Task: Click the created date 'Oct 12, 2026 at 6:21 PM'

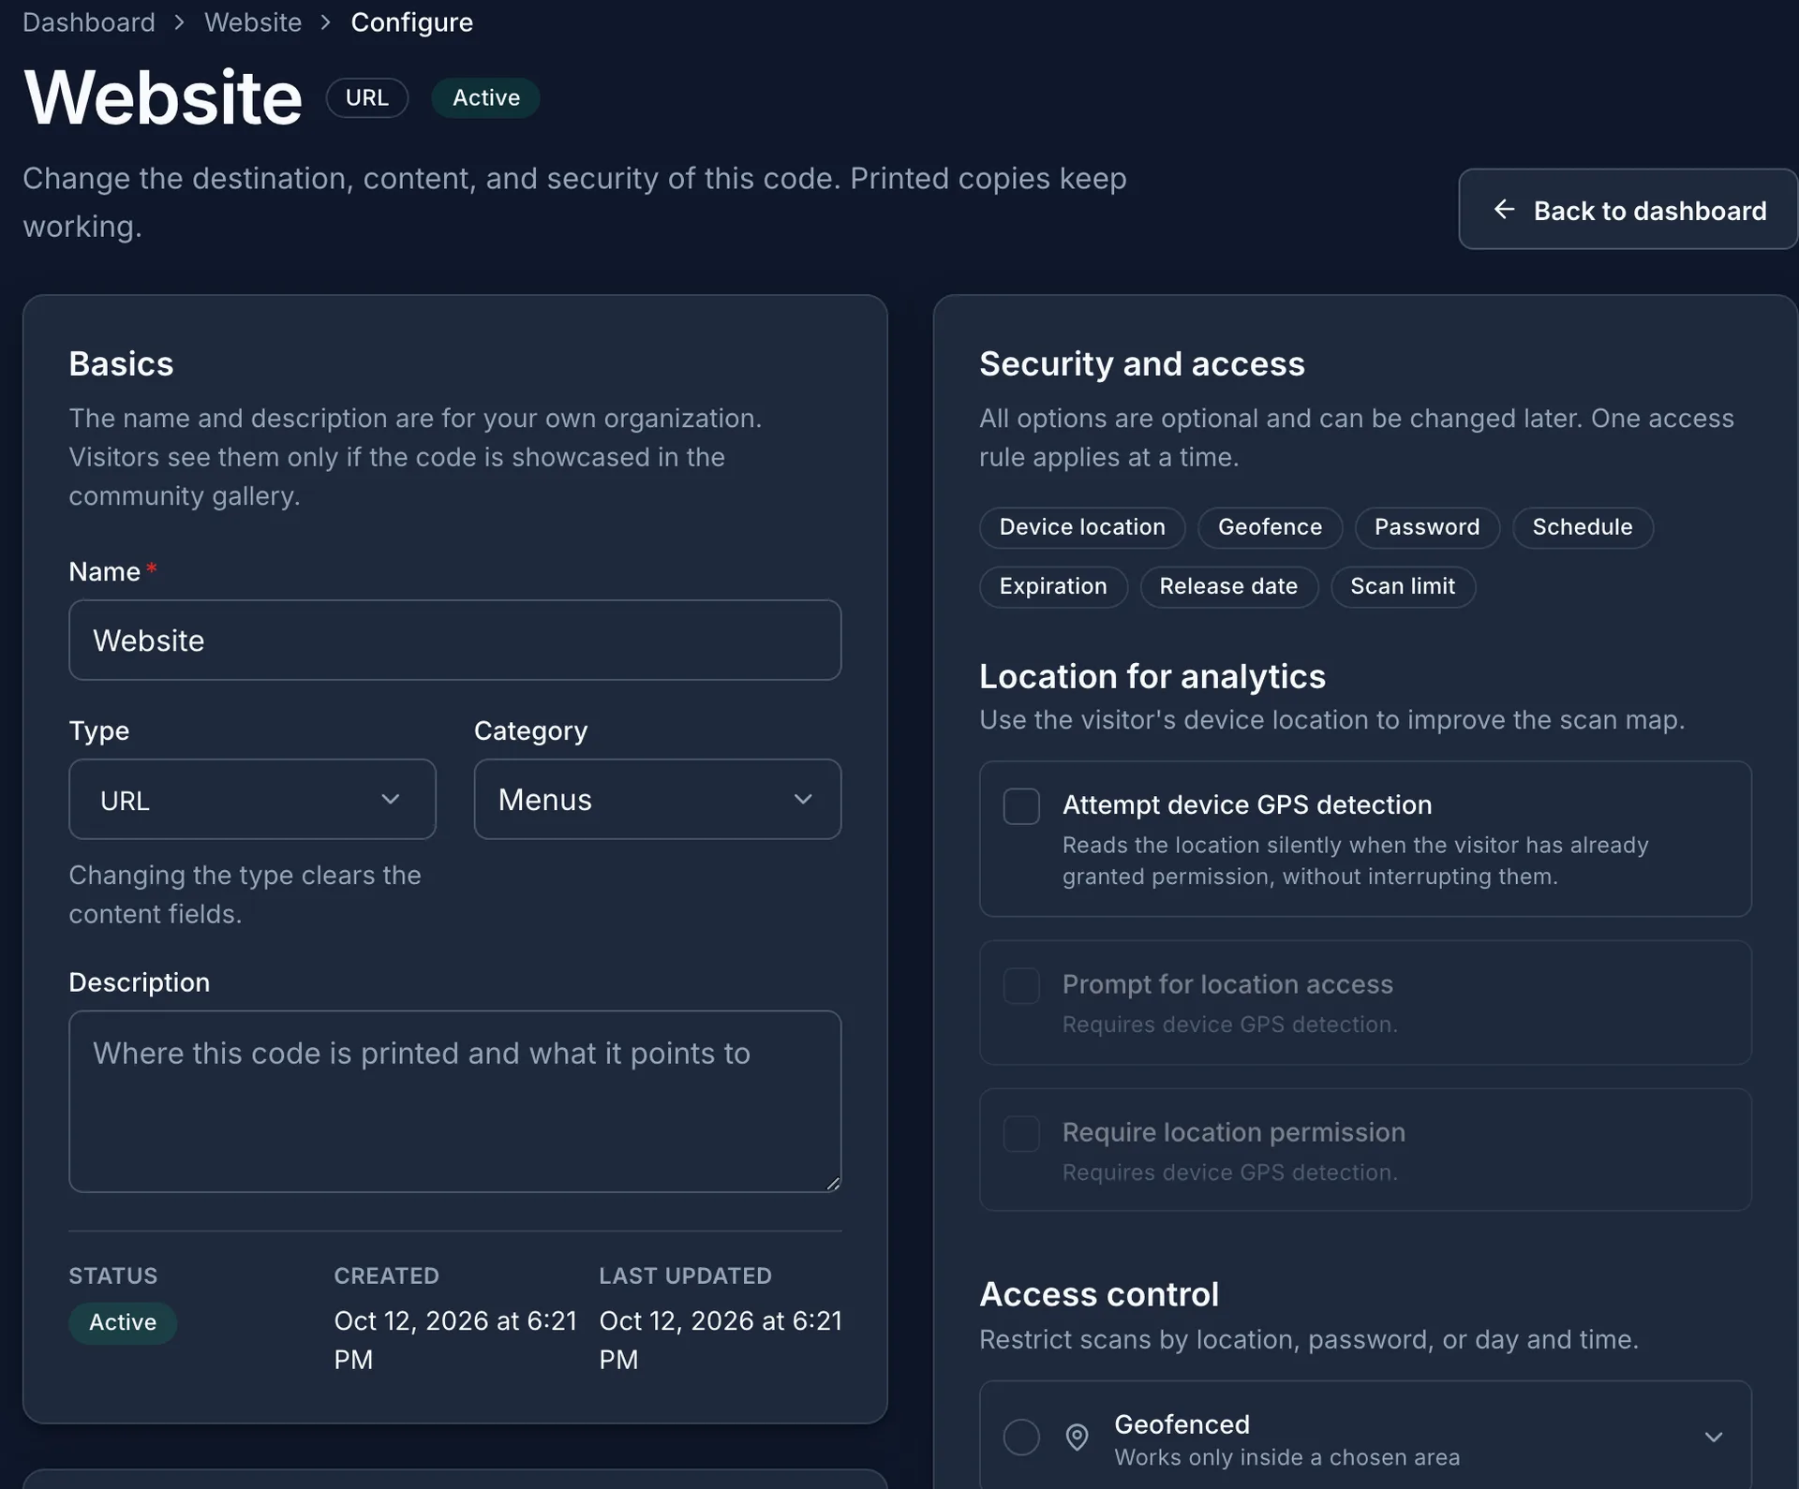Action: pyautogui.click(x=455, y=1340)
